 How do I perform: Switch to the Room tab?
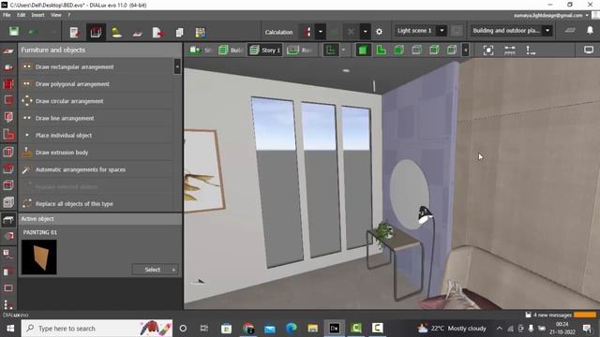(300, 50)
